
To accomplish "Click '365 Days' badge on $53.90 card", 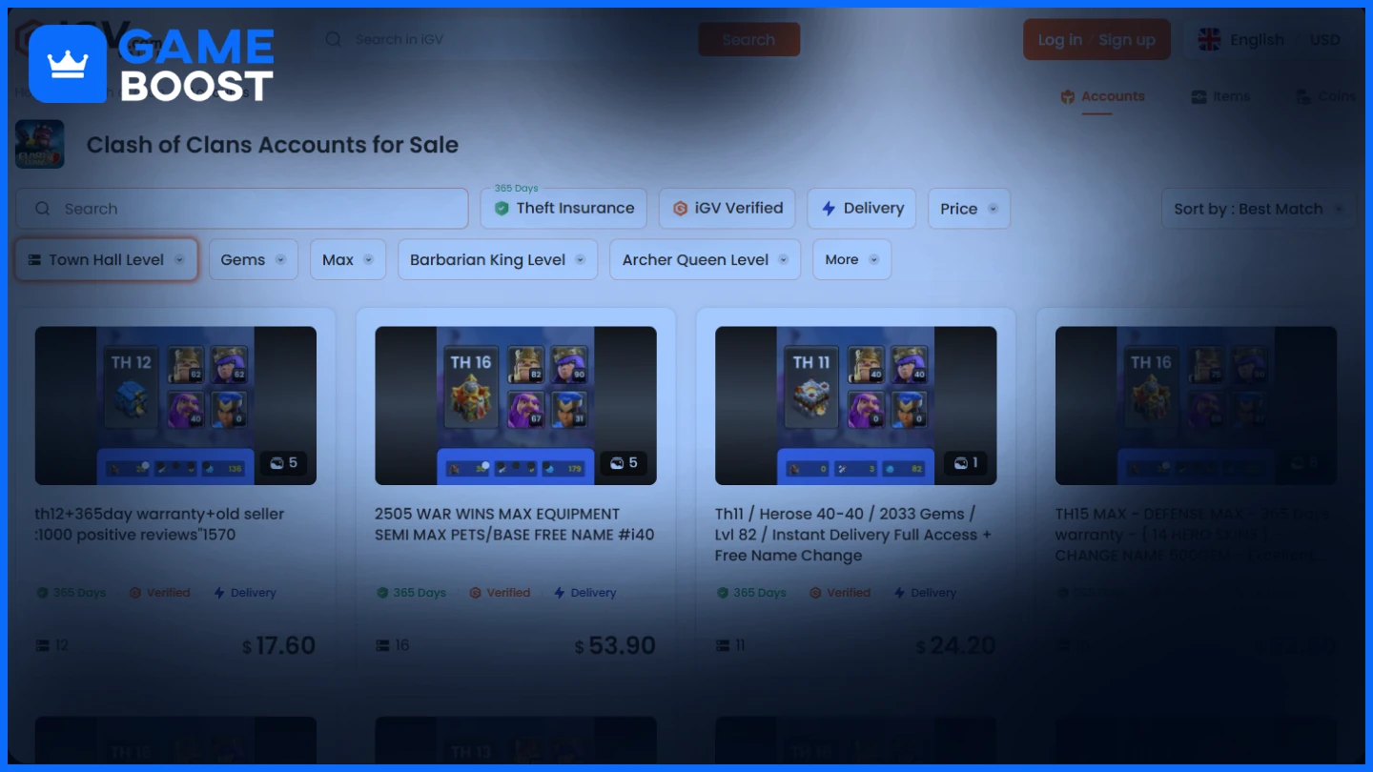I will (411, 593).
